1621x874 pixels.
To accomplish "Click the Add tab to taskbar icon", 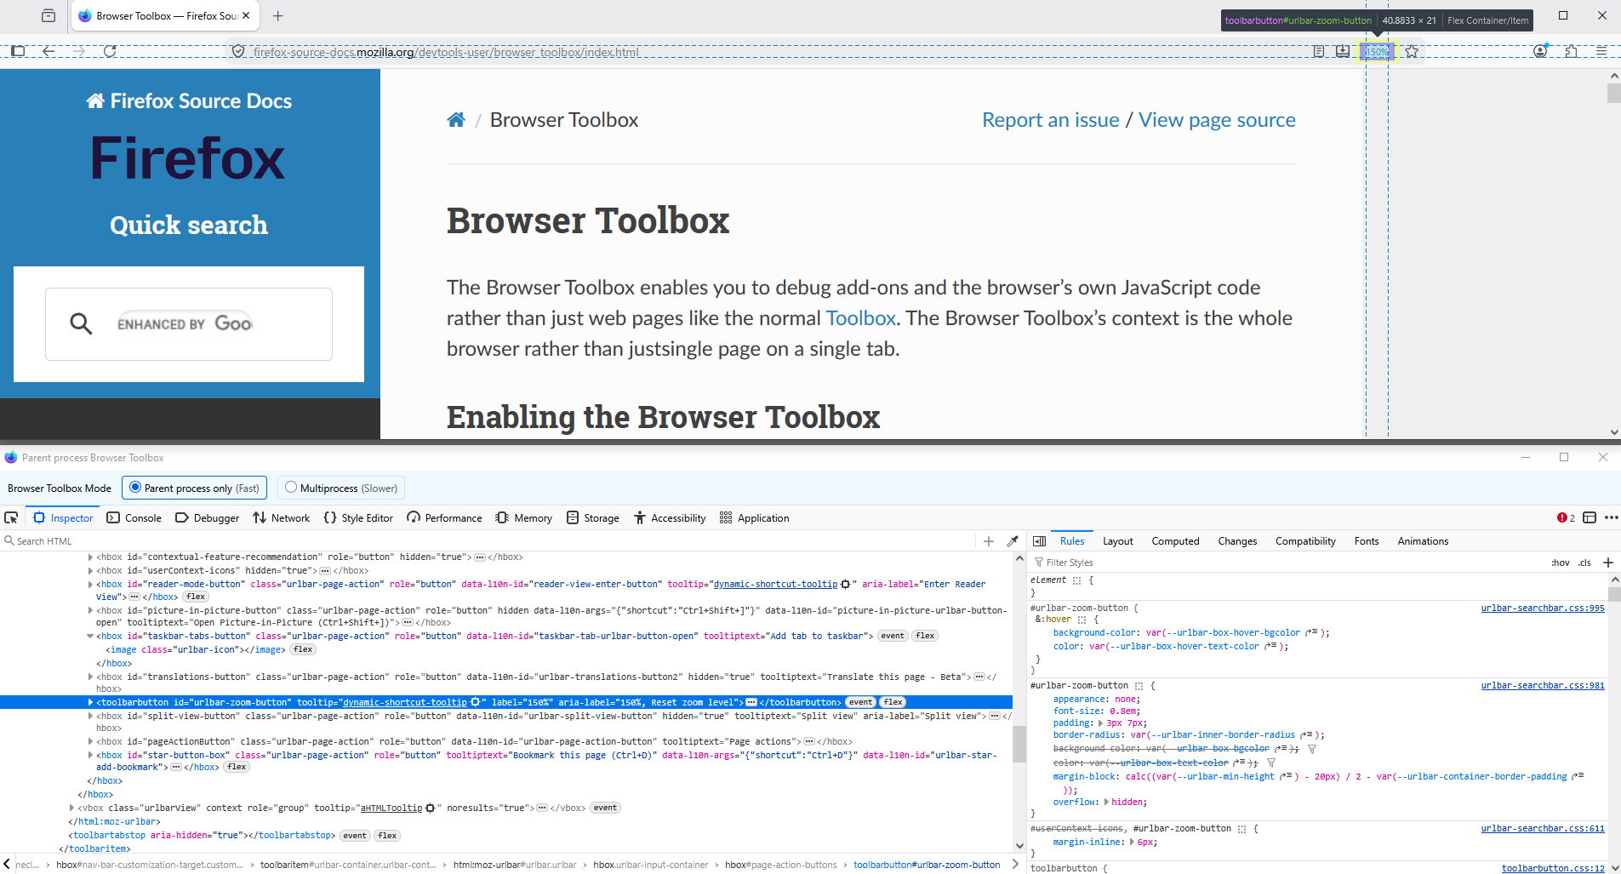I will coord(1342,52).
